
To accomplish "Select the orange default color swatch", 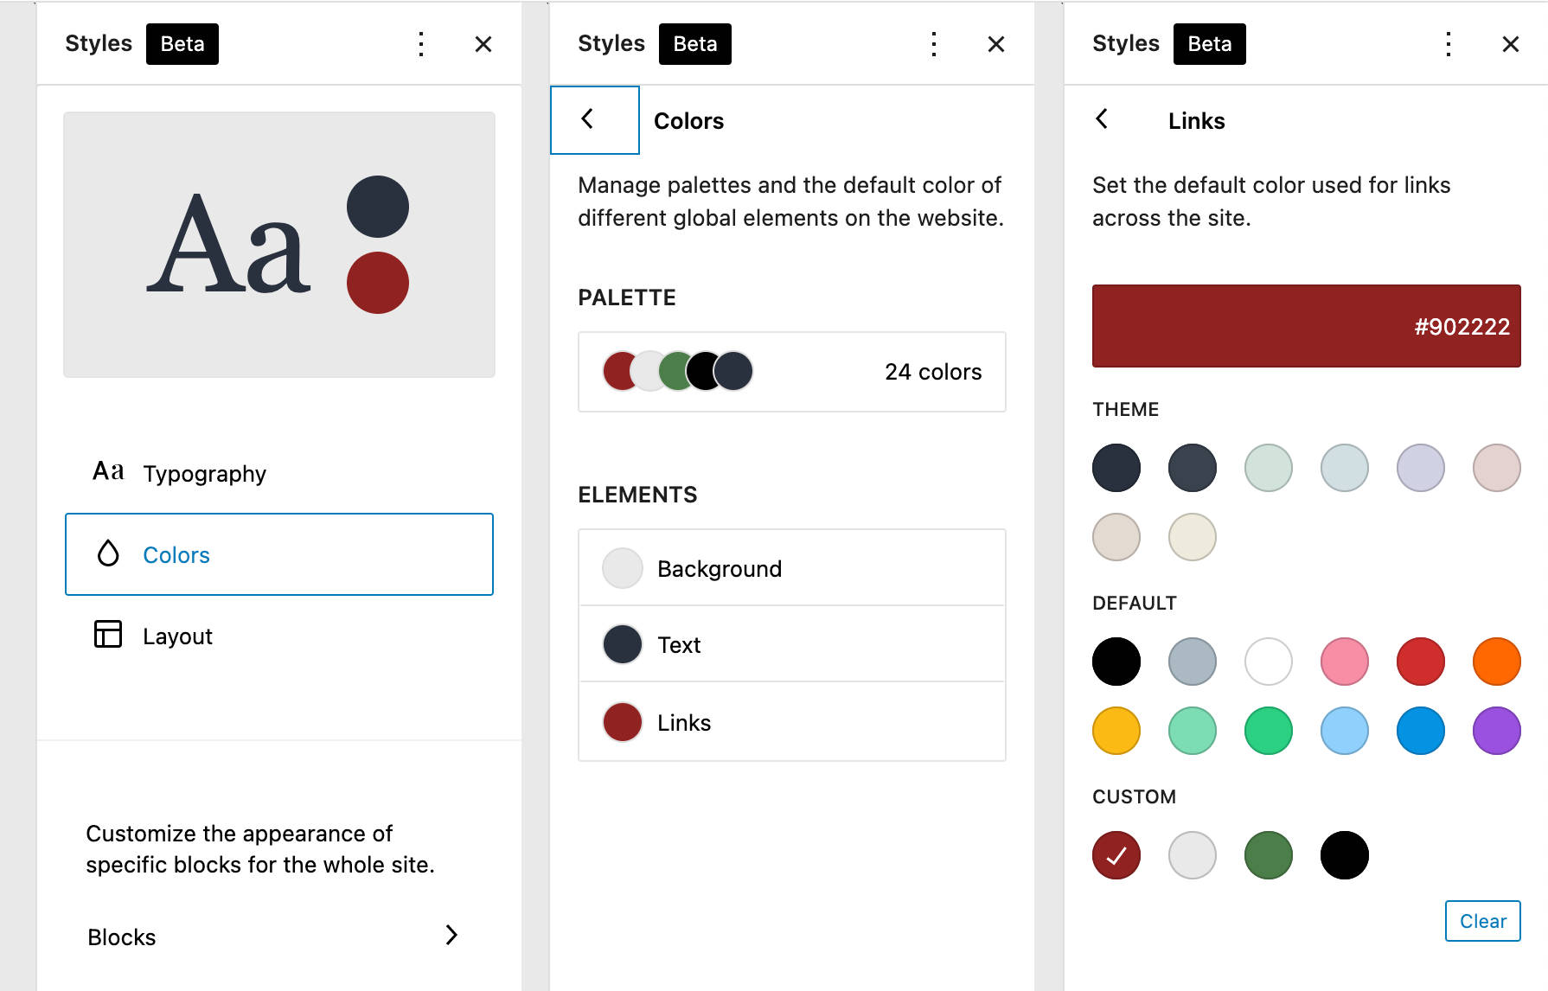I will 1496,662.
